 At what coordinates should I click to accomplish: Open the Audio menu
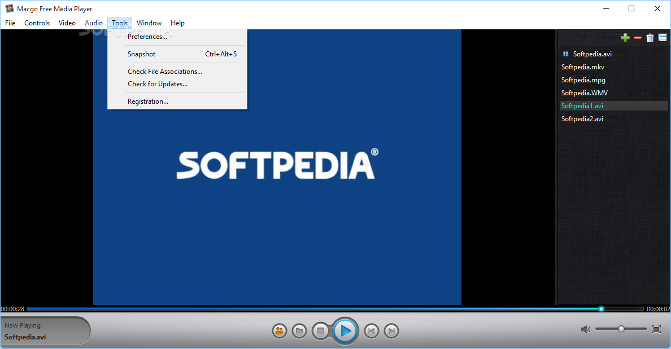click(x=94, y=23)
